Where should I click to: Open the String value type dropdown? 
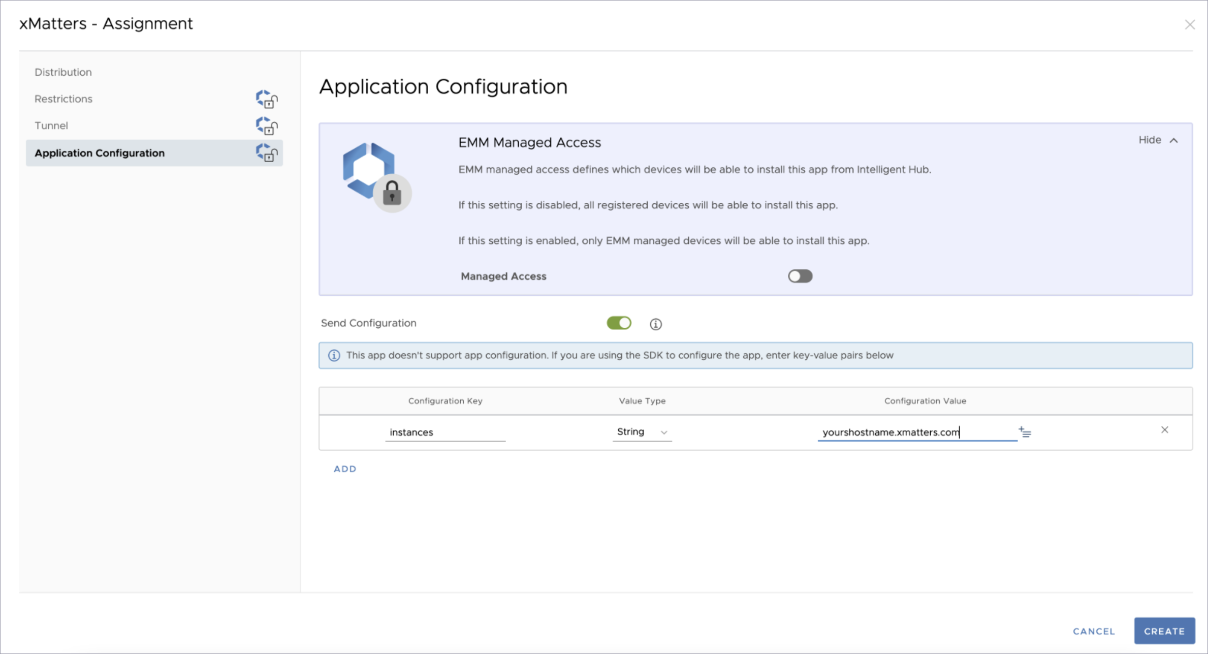tap(642, 432)
